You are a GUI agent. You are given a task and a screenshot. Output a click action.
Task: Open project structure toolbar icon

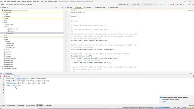tap(181, 5)
